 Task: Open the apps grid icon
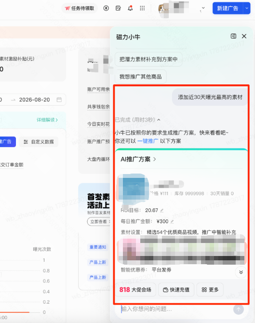(142, 8)
